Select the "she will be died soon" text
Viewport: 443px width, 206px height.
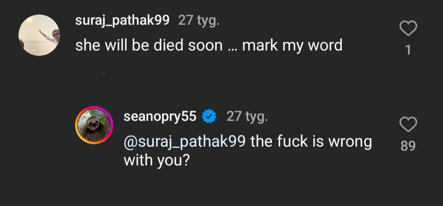(148, 45)
